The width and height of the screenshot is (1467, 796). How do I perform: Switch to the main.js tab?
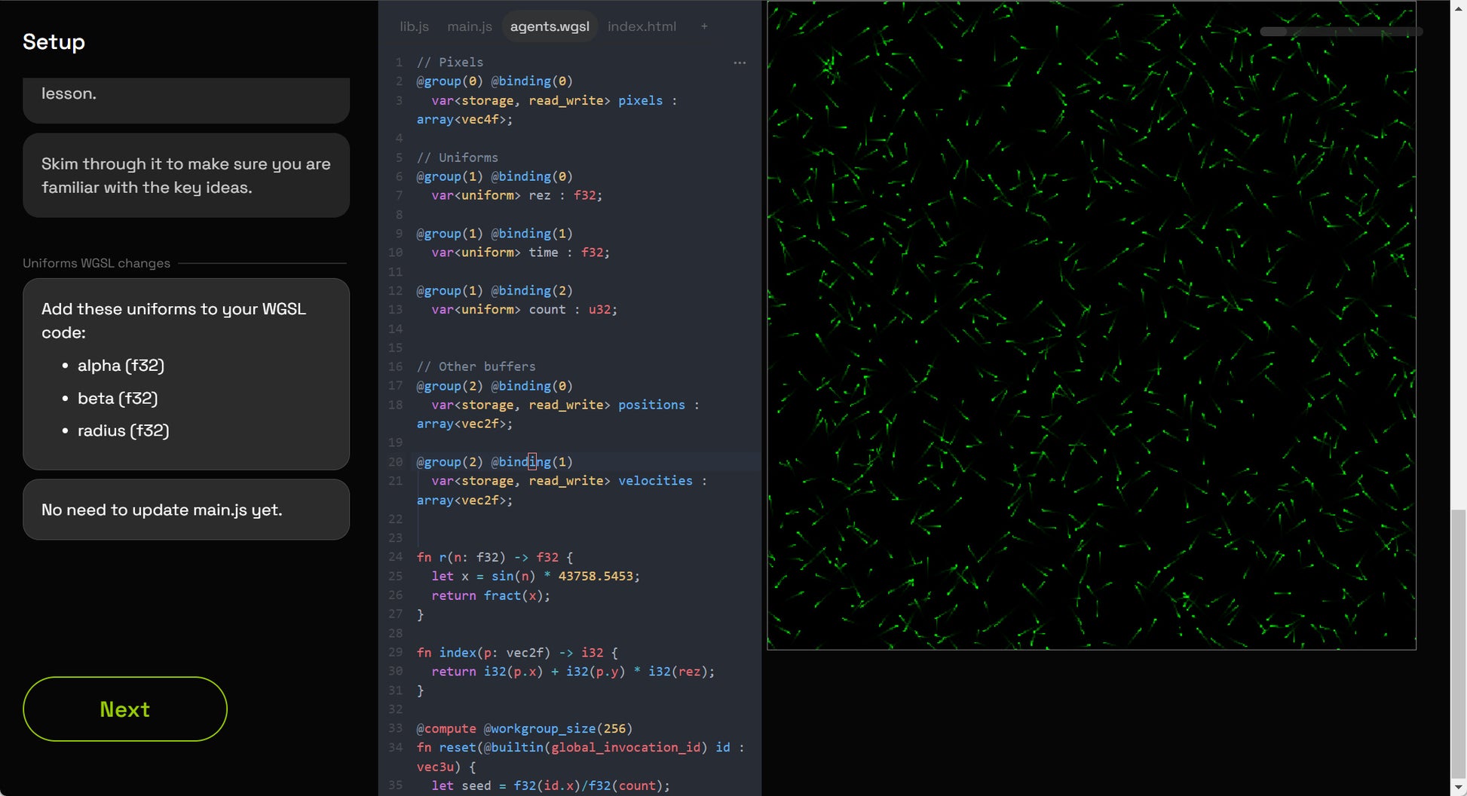click(469, 26)
